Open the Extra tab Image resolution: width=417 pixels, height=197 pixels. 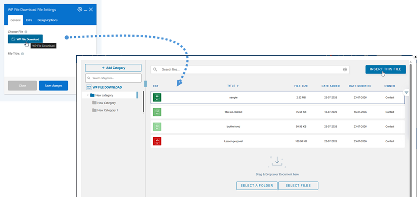29,20
